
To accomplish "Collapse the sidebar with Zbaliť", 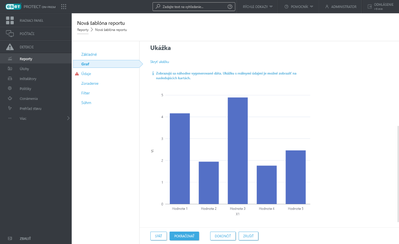I will point(25,238).
